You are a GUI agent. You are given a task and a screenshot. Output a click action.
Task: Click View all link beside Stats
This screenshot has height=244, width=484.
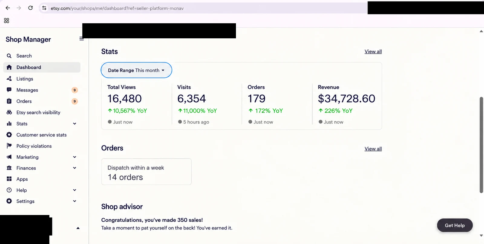click(373, 52)
